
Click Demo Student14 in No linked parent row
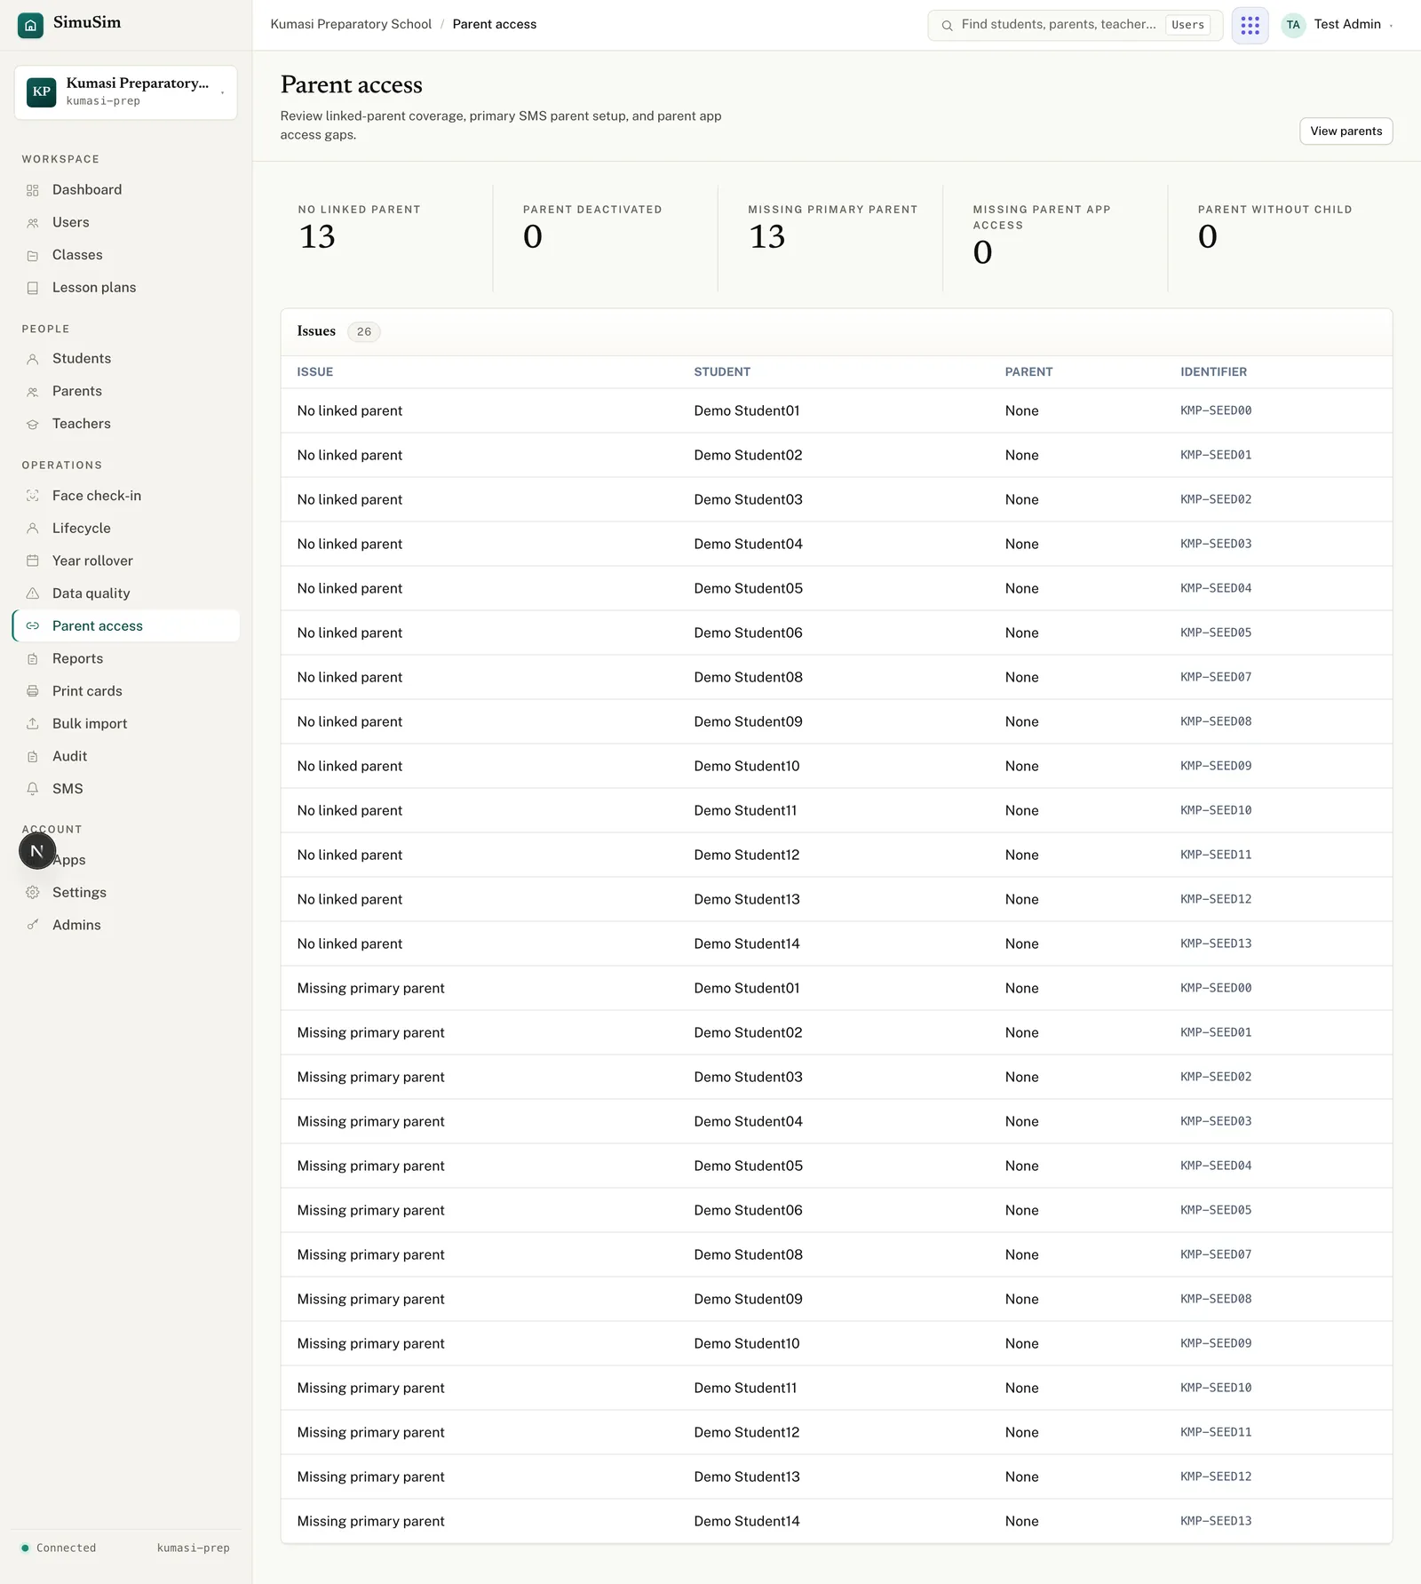pyautogui.click(x=747, y=944)
